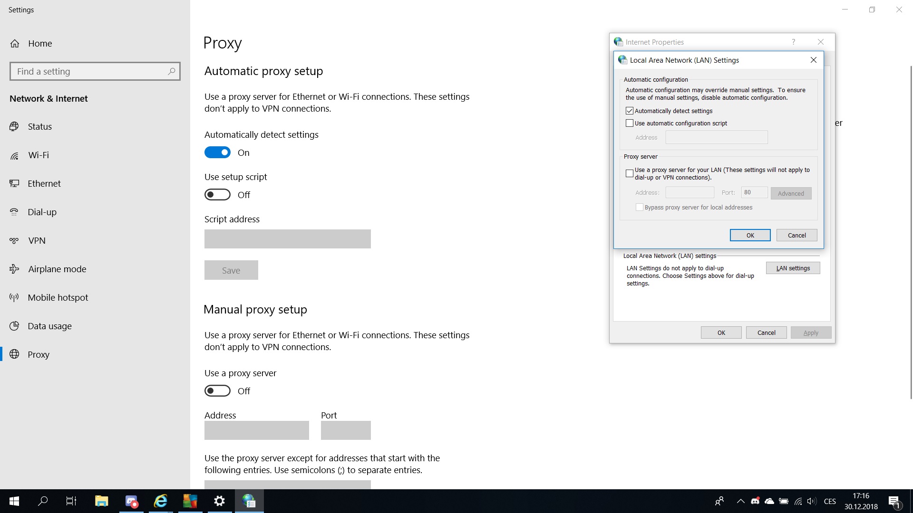Check Use a proxy server for your LAN
This screenshot has height=513, width=913.
(630, 173)
